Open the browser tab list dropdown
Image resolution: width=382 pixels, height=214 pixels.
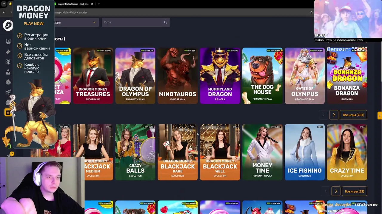pyautogui.click(x=4, y=4)
